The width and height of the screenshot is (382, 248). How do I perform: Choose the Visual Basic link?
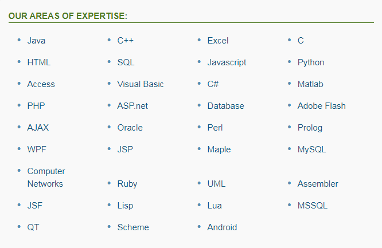141,84
